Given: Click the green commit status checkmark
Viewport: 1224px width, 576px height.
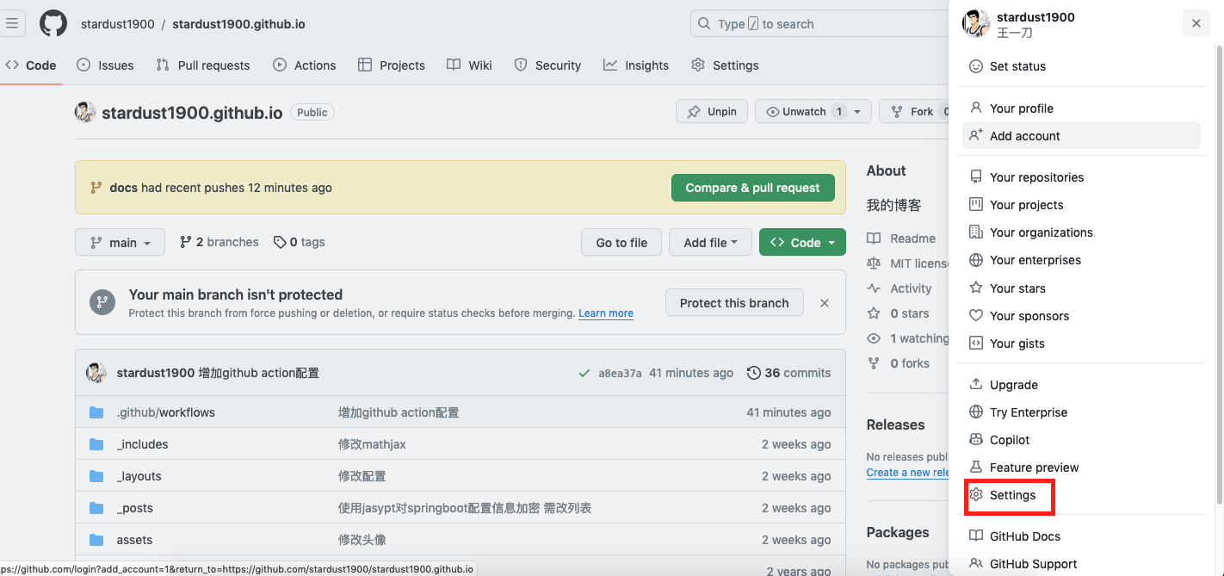Looking at the screenshot, I should coord(584,373).
